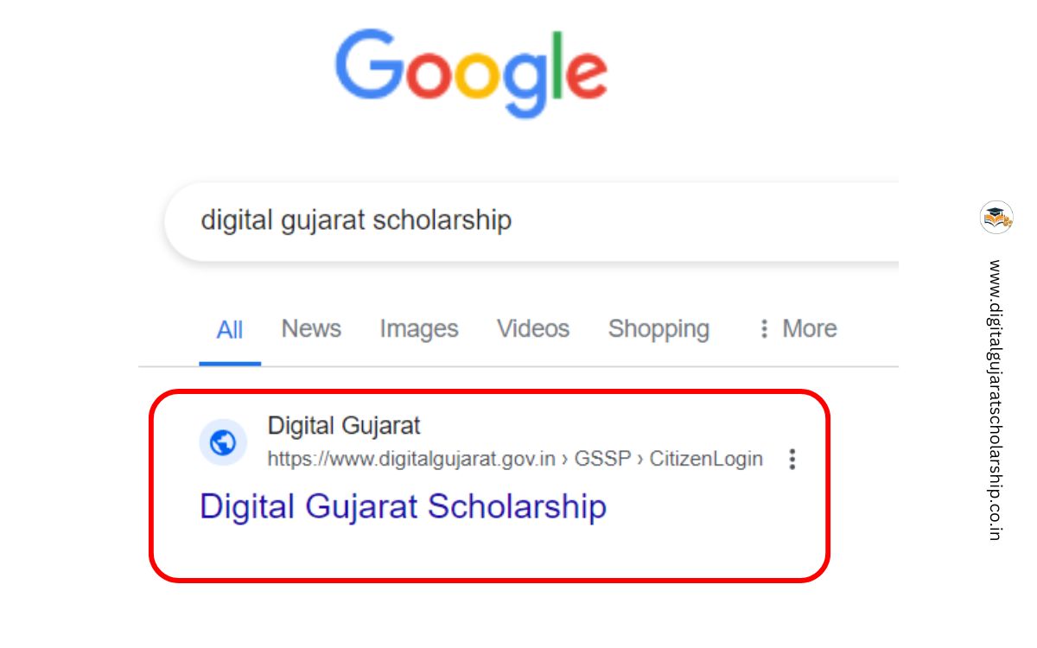Expand the More search options
The height and width of the screenshot is (648, 1037).
(809, 328)
